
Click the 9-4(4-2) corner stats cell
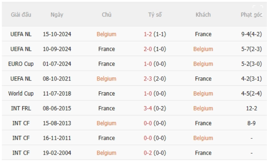(252, 34)
